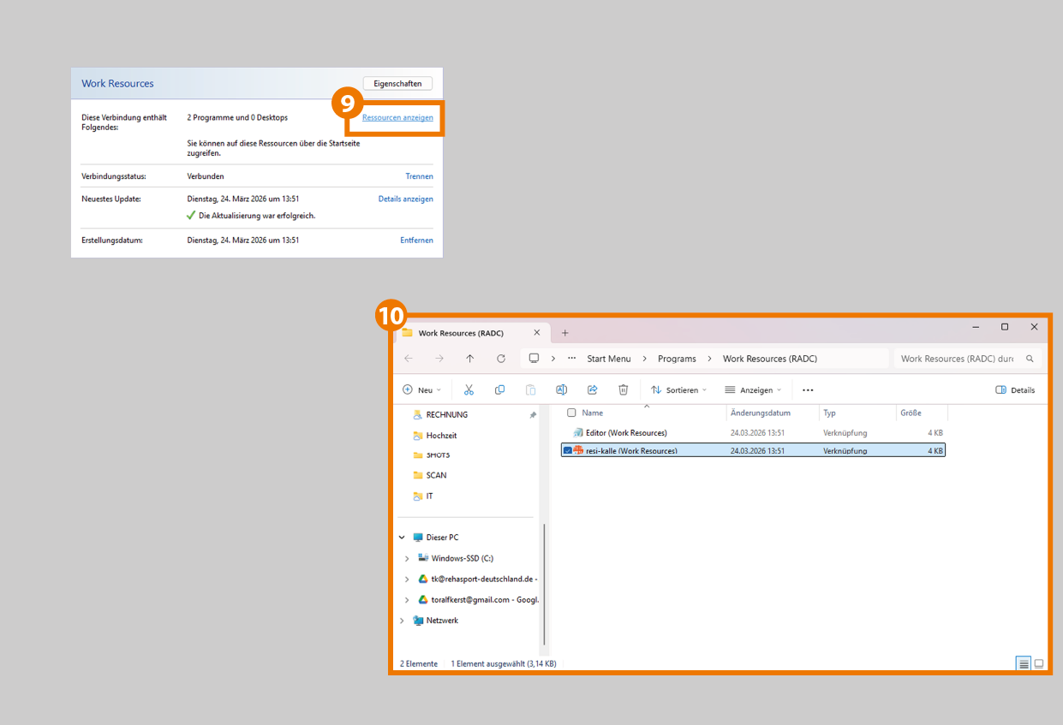Go up one folder level

pyautogui.click(x=469, y=359)
